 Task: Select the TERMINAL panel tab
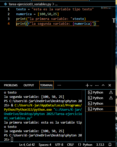coord(46,85)
